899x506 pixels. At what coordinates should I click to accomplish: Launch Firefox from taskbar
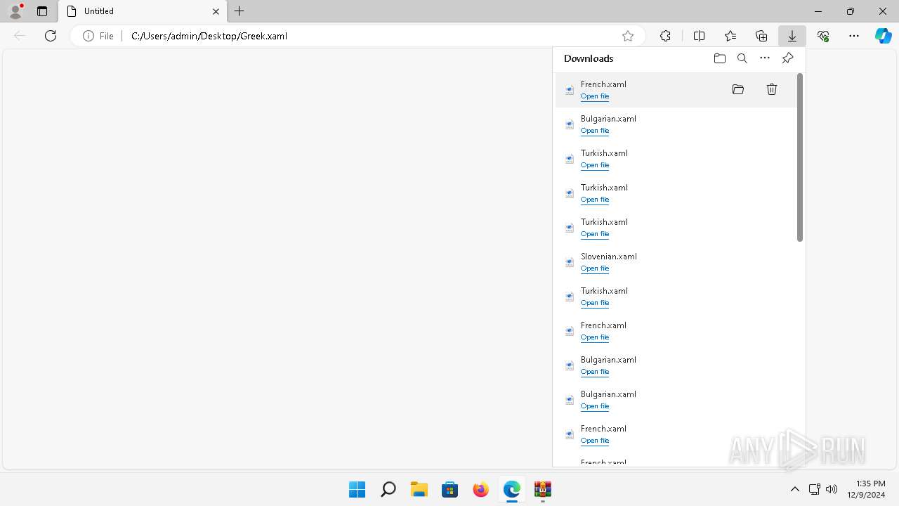pyautogui.click(x=481, y=489)
